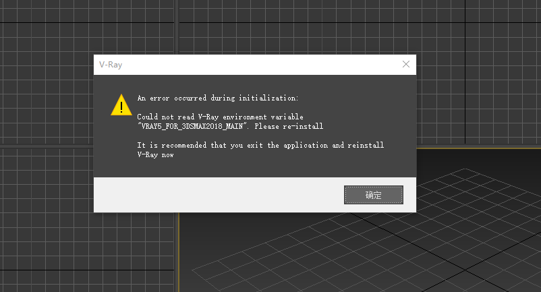Click "An error occurred during initialization:" text
Image resolution: width=541 pixels, height=292 pixels.
218,98
